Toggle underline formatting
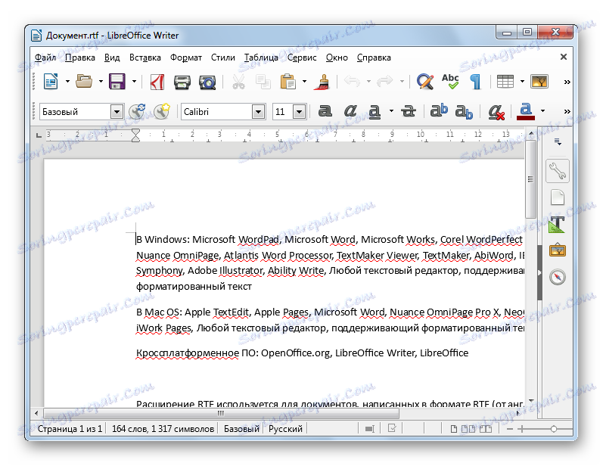 pos(375,111)
